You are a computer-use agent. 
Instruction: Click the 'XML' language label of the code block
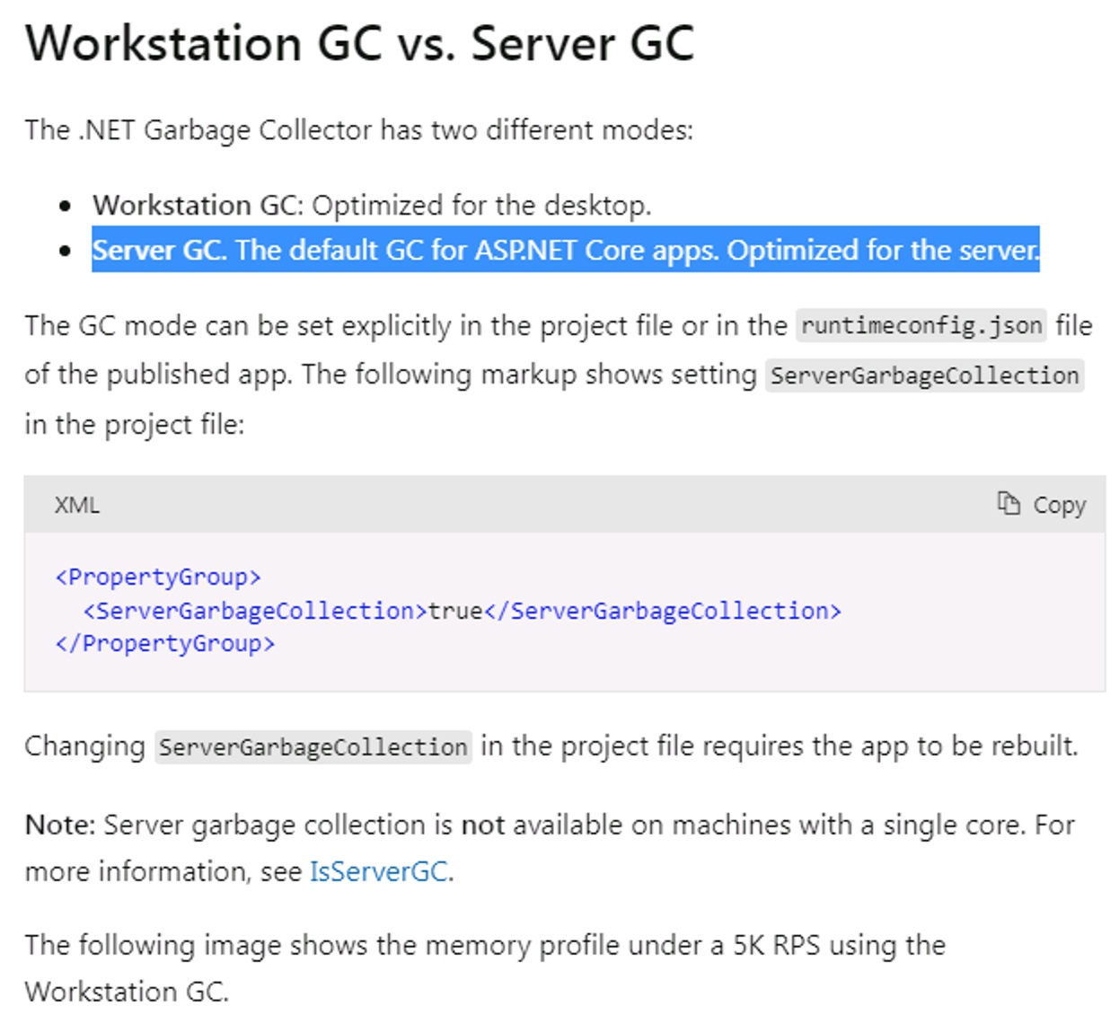coord(77,505)
